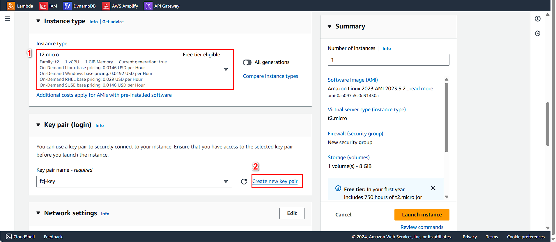Open the info help panel icon

coord(538,19)
